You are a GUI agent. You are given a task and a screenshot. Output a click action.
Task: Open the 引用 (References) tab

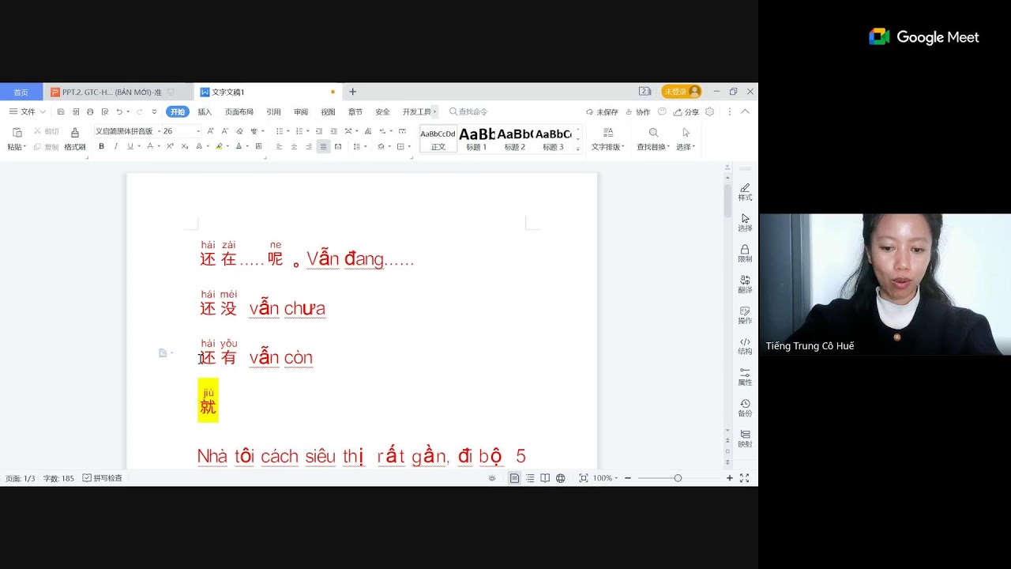point(273,112)
